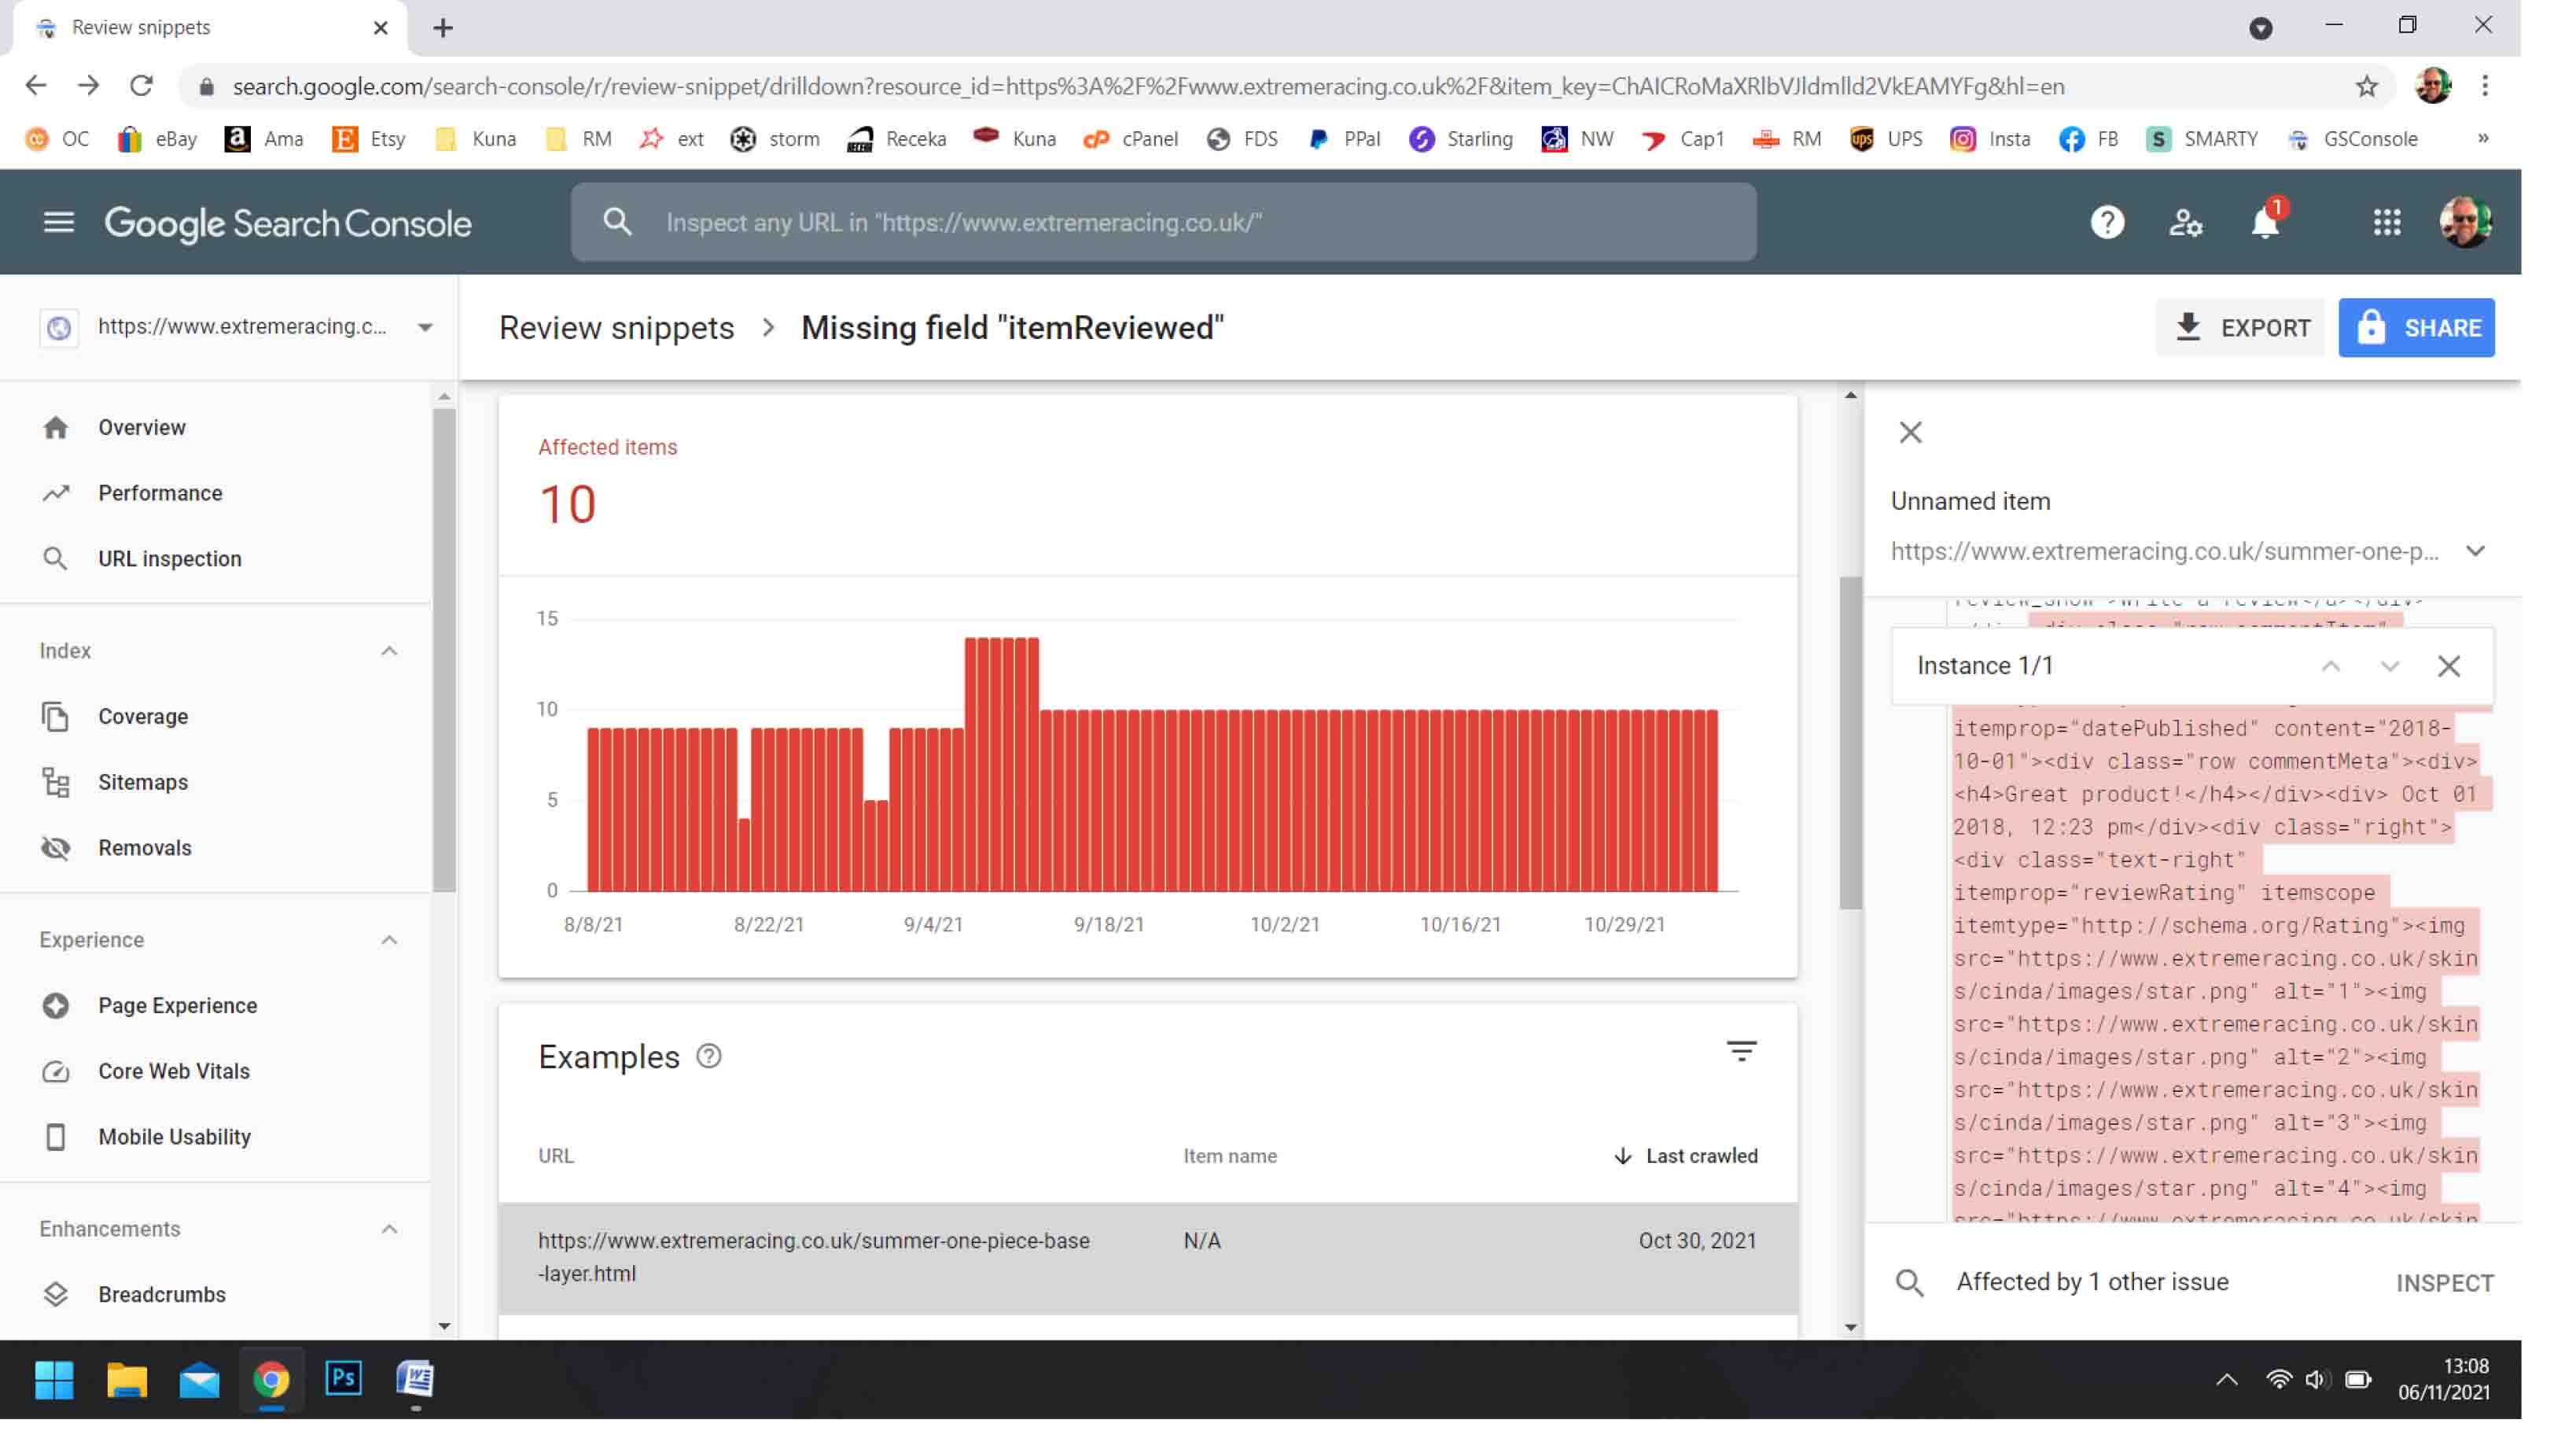This screenshot has height=1438, width=2576.
Task: Collapse the Index section
Action: (389, 651)
